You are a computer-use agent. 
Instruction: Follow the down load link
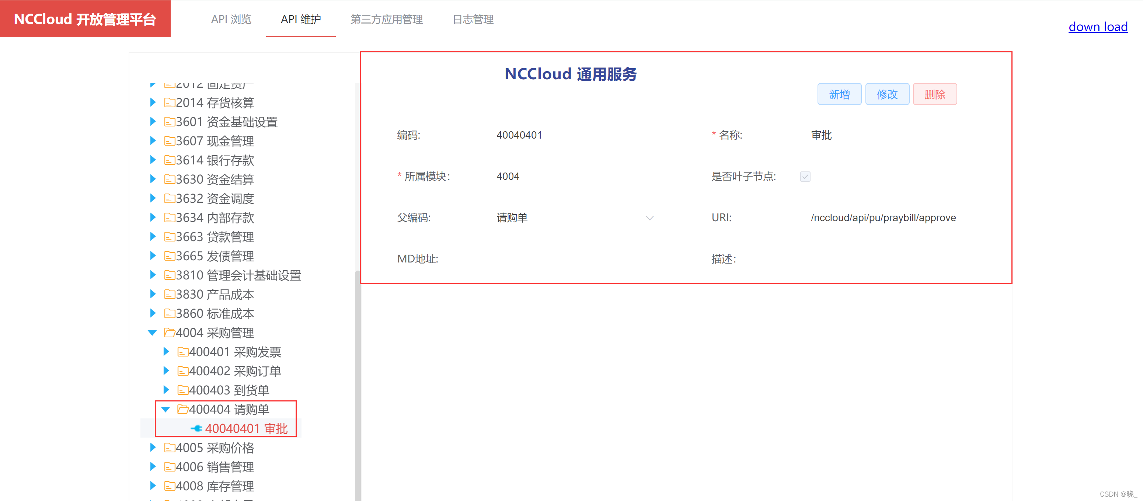[x=1098, y=27]
